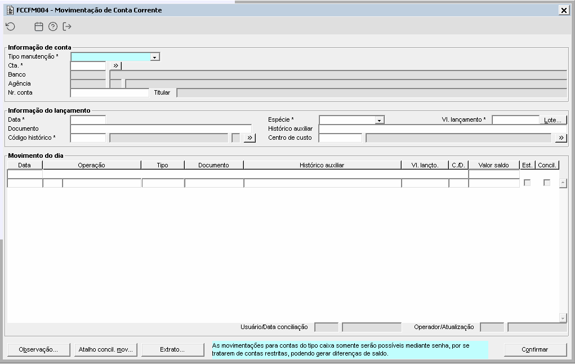Focus the Centro de custo code field
Image resolution: width=575 pixels, height=364 pixels.
click(340, 138)
